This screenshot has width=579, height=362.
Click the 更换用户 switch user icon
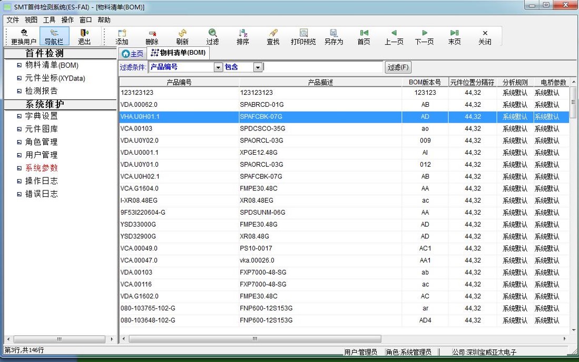tap(24, 36)
